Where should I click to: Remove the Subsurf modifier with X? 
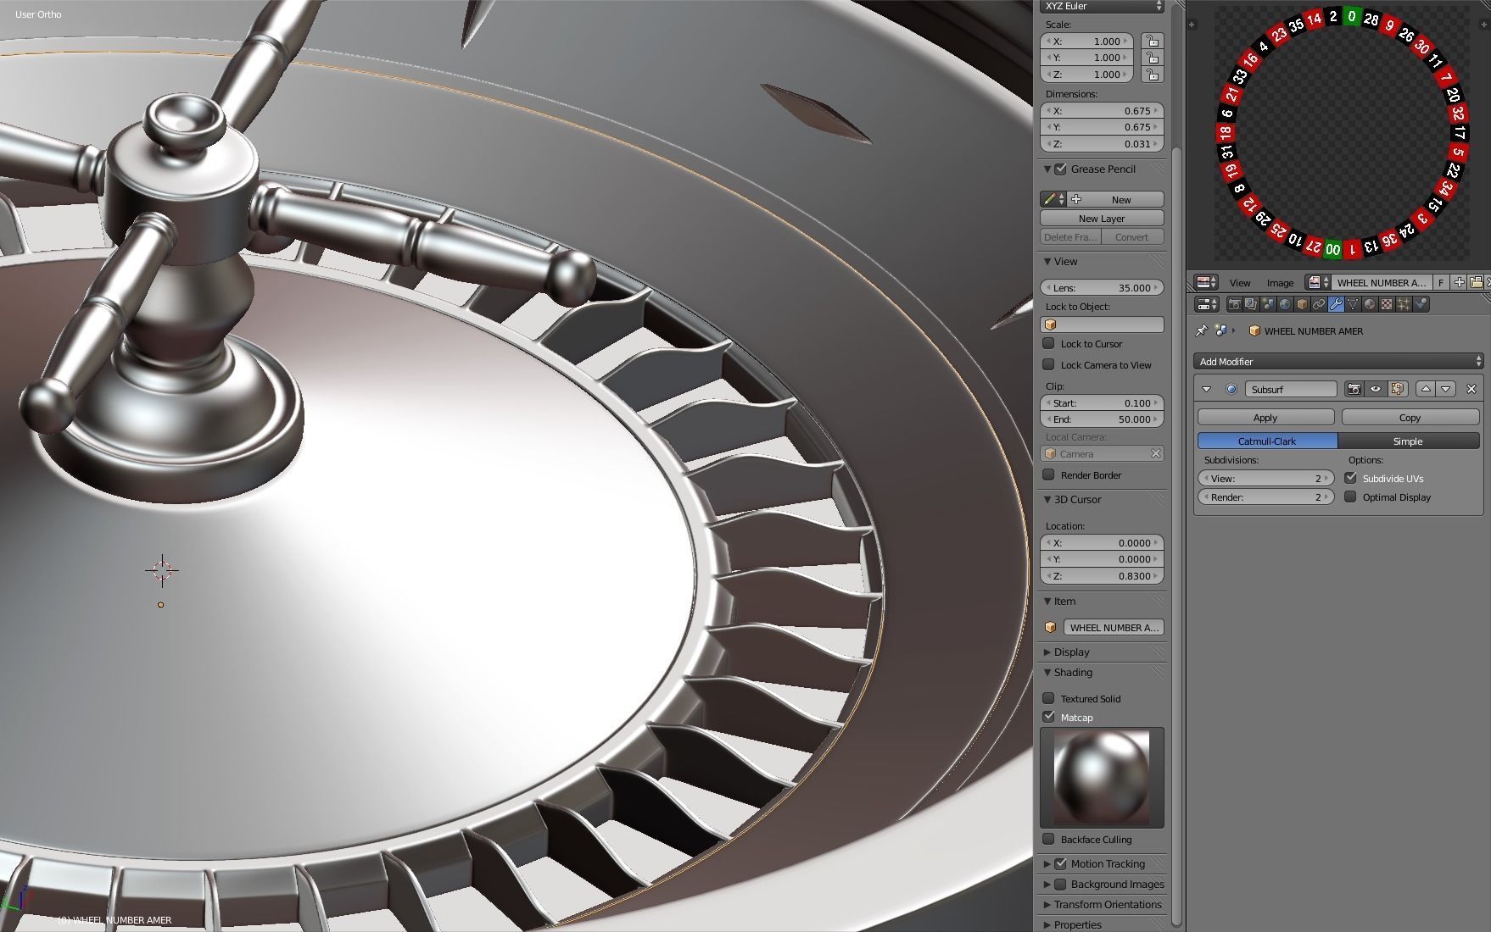coord(1471,389)
